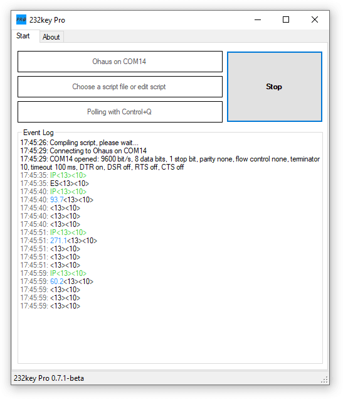Click the blue value 60.2 in log
The image size is (343, 399).
click(x=56, y=281)
